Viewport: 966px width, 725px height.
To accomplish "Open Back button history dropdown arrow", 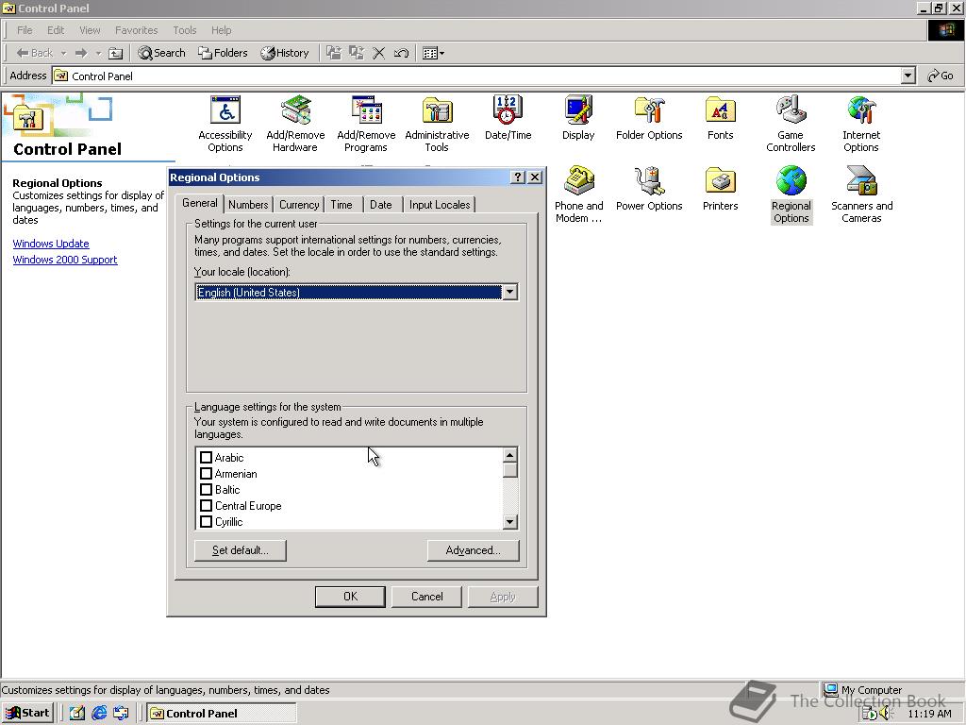I will point(63,53).
